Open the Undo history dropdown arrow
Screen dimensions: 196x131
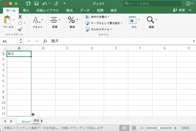(x=50, y=4)
